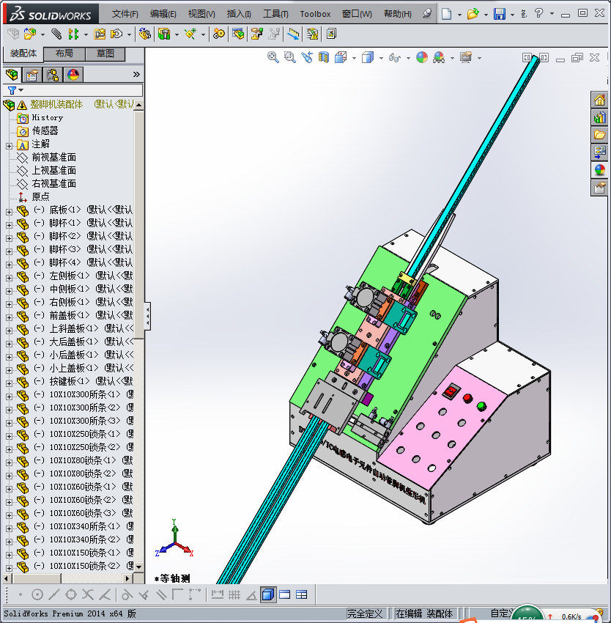Open the File Explorer task pane folder icon

pos(599,135)
